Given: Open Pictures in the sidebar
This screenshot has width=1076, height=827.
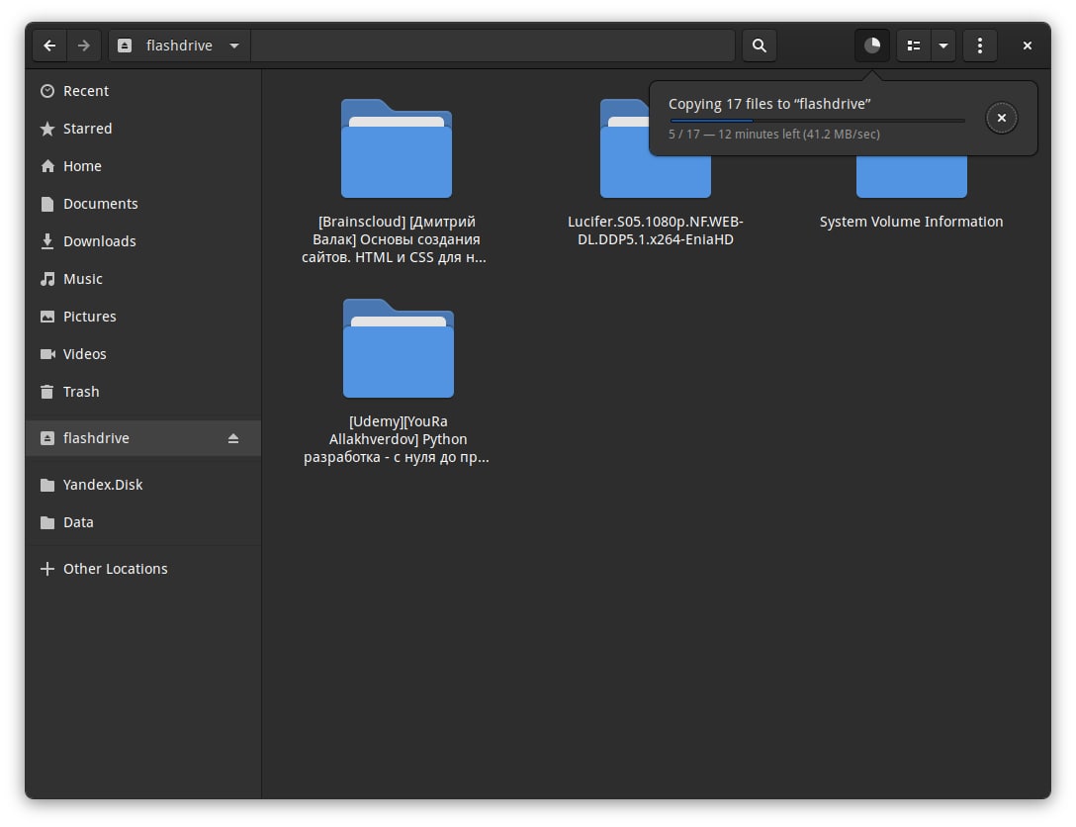Looking at the screenshot, I should tap(142, 317).
